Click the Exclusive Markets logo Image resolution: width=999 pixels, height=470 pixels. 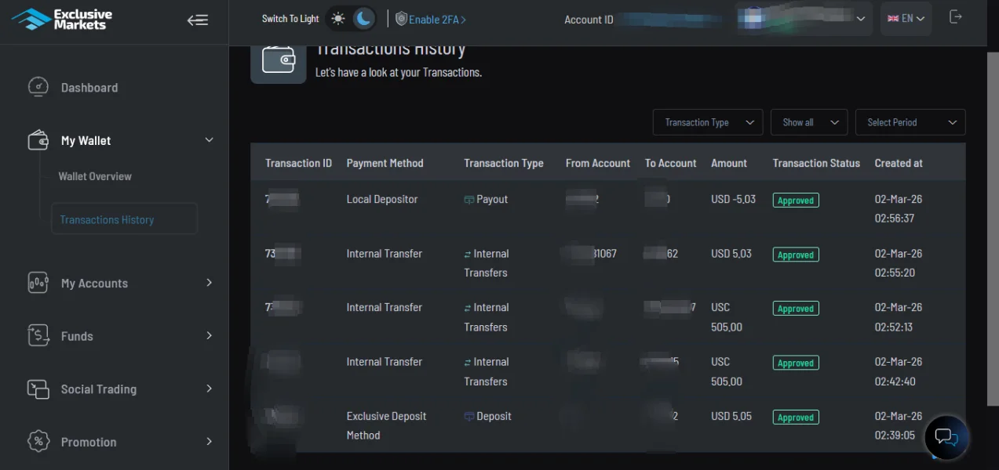coord(63,20)
